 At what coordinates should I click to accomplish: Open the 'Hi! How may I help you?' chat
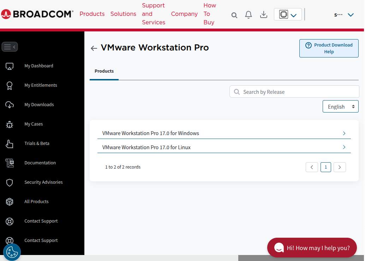tap(312, 248)
